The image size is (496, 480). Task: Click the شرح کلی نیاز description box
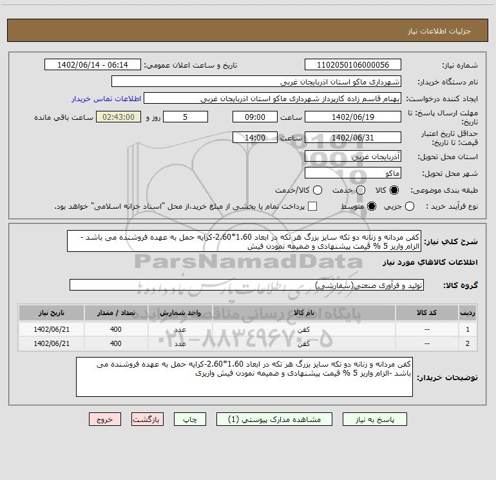point(244,241)
